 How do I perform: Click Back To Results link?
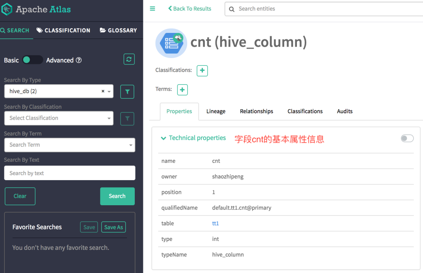click(190, 9)
